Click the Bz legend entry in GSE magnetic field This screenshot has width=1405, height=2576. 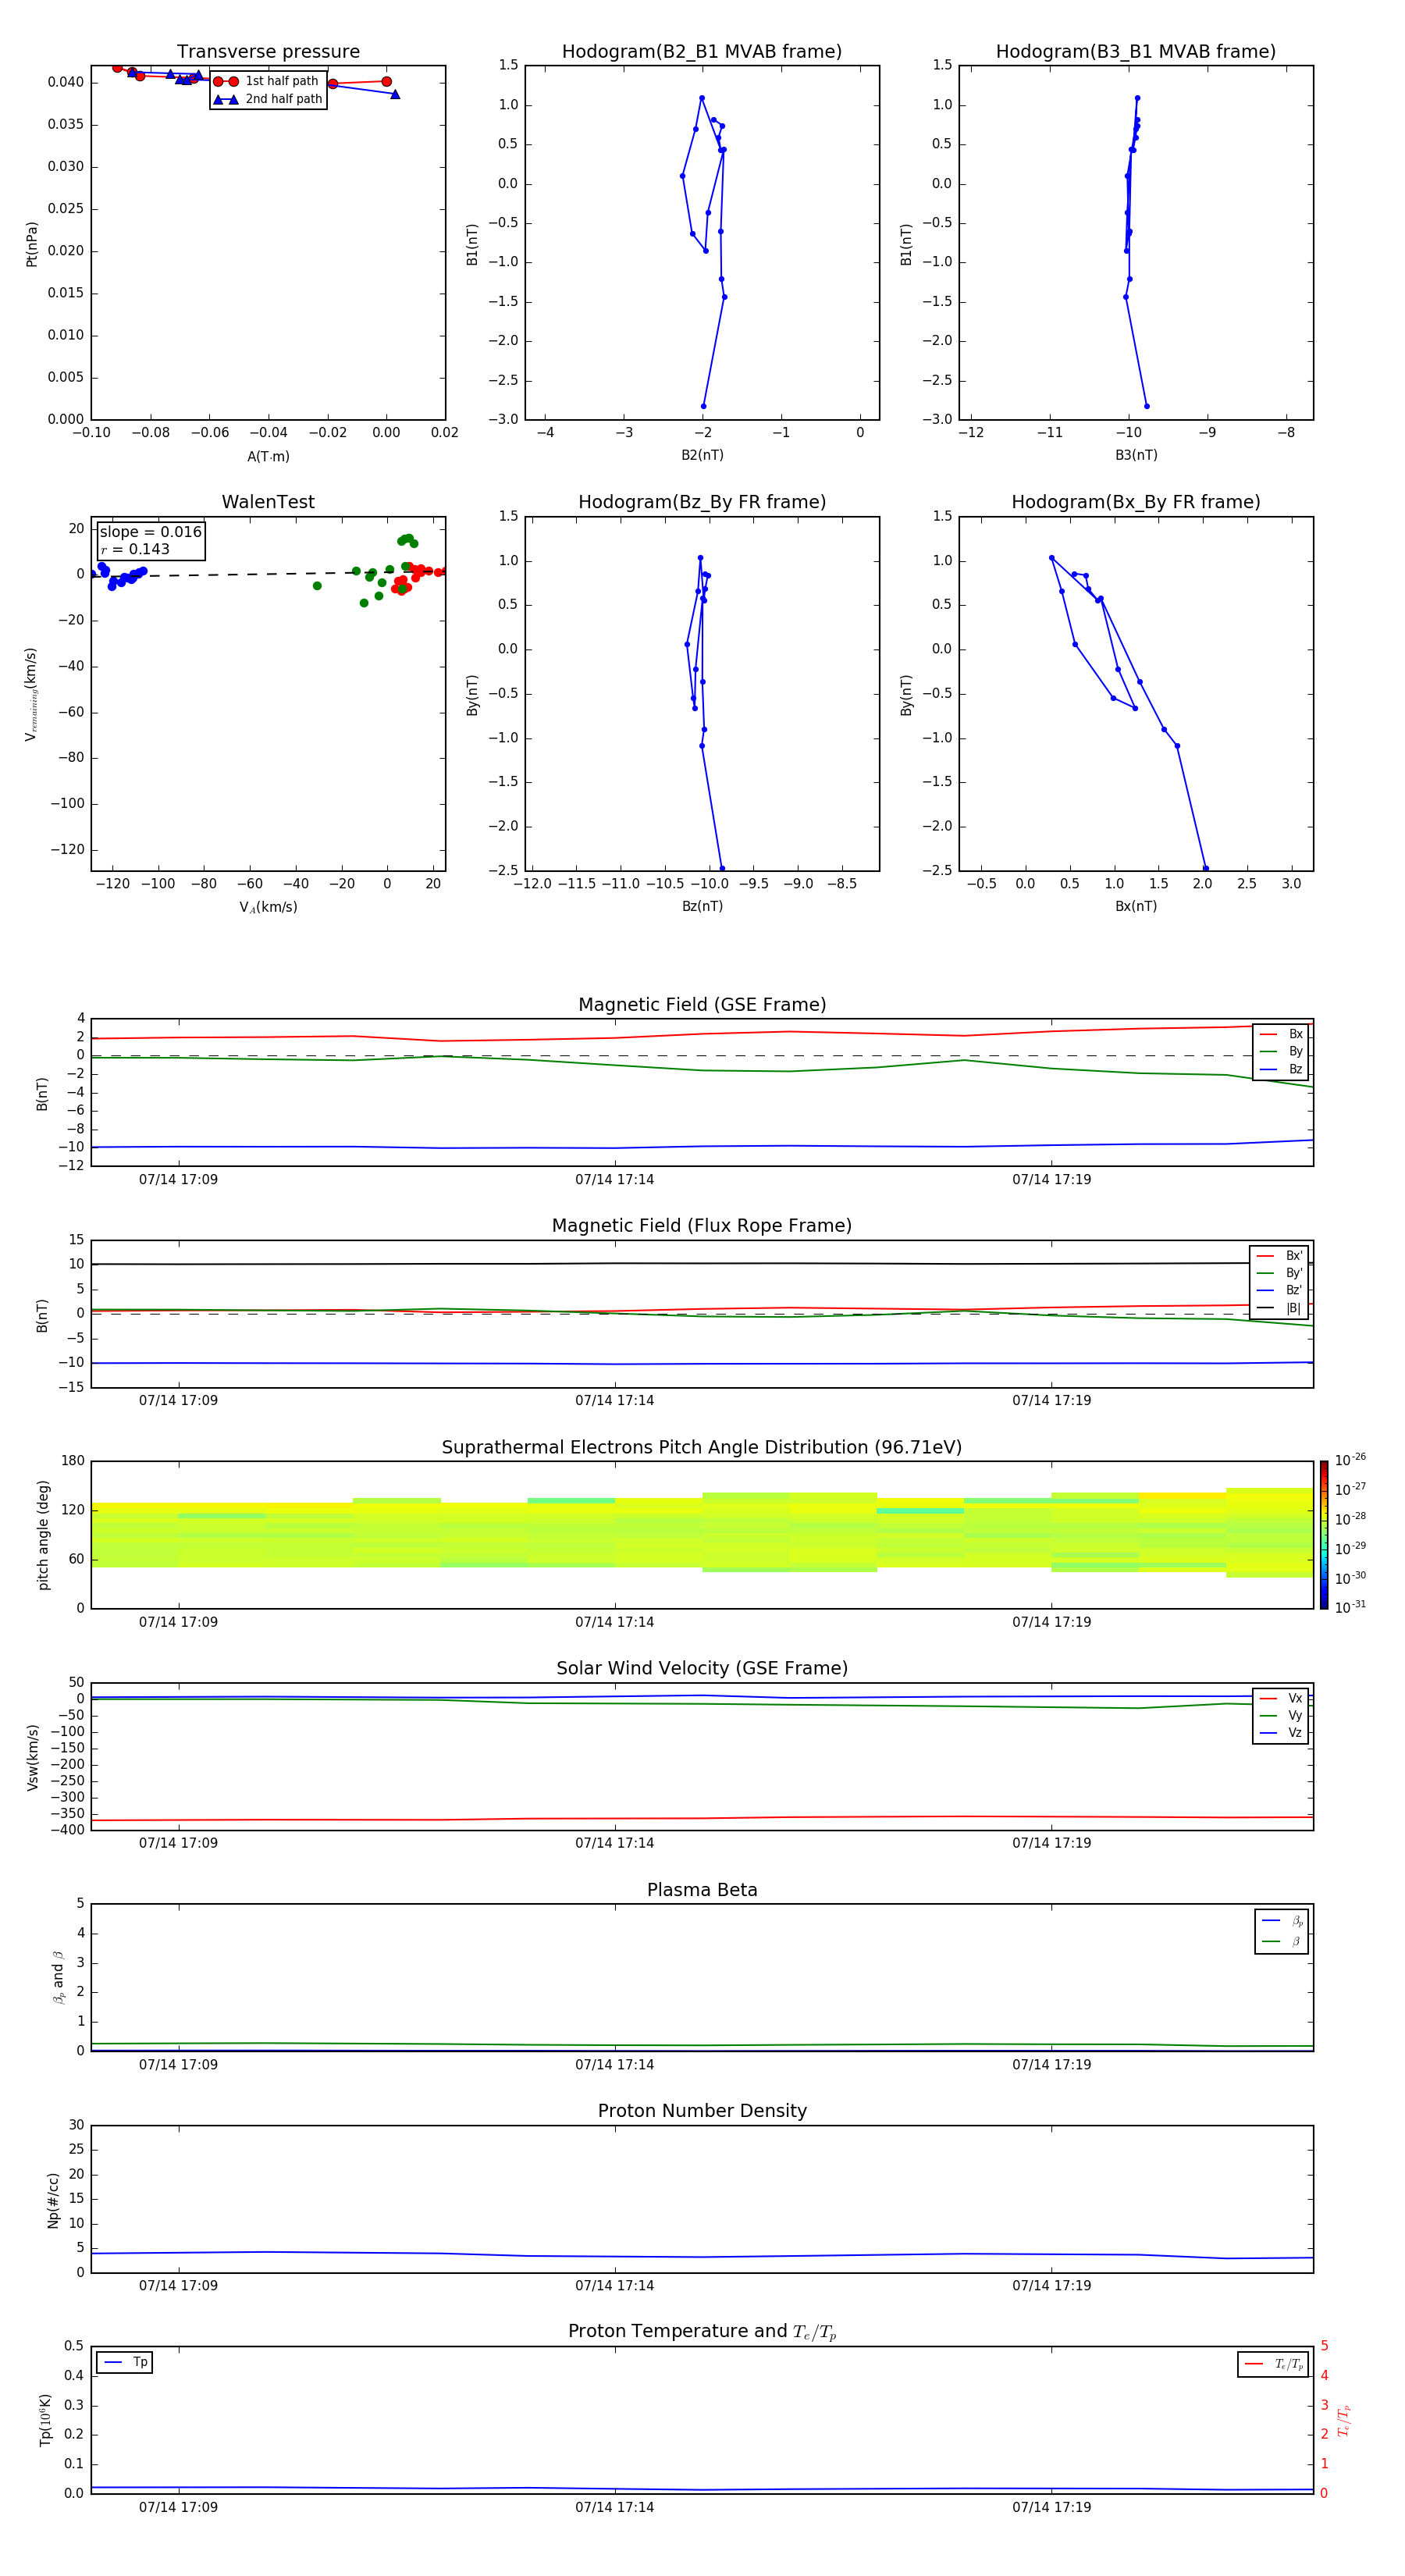tap(1281, 1070)
